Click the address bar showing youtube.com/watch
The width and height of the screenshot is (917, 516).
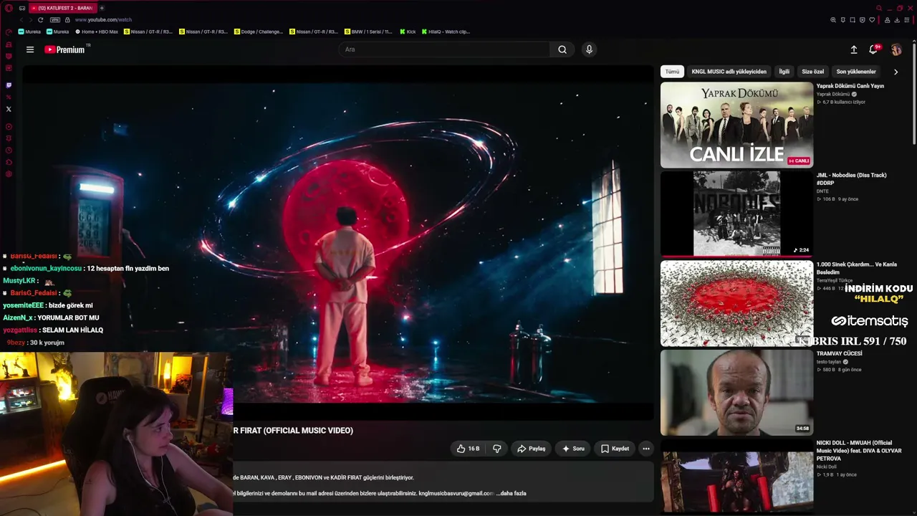pos(103,20)
